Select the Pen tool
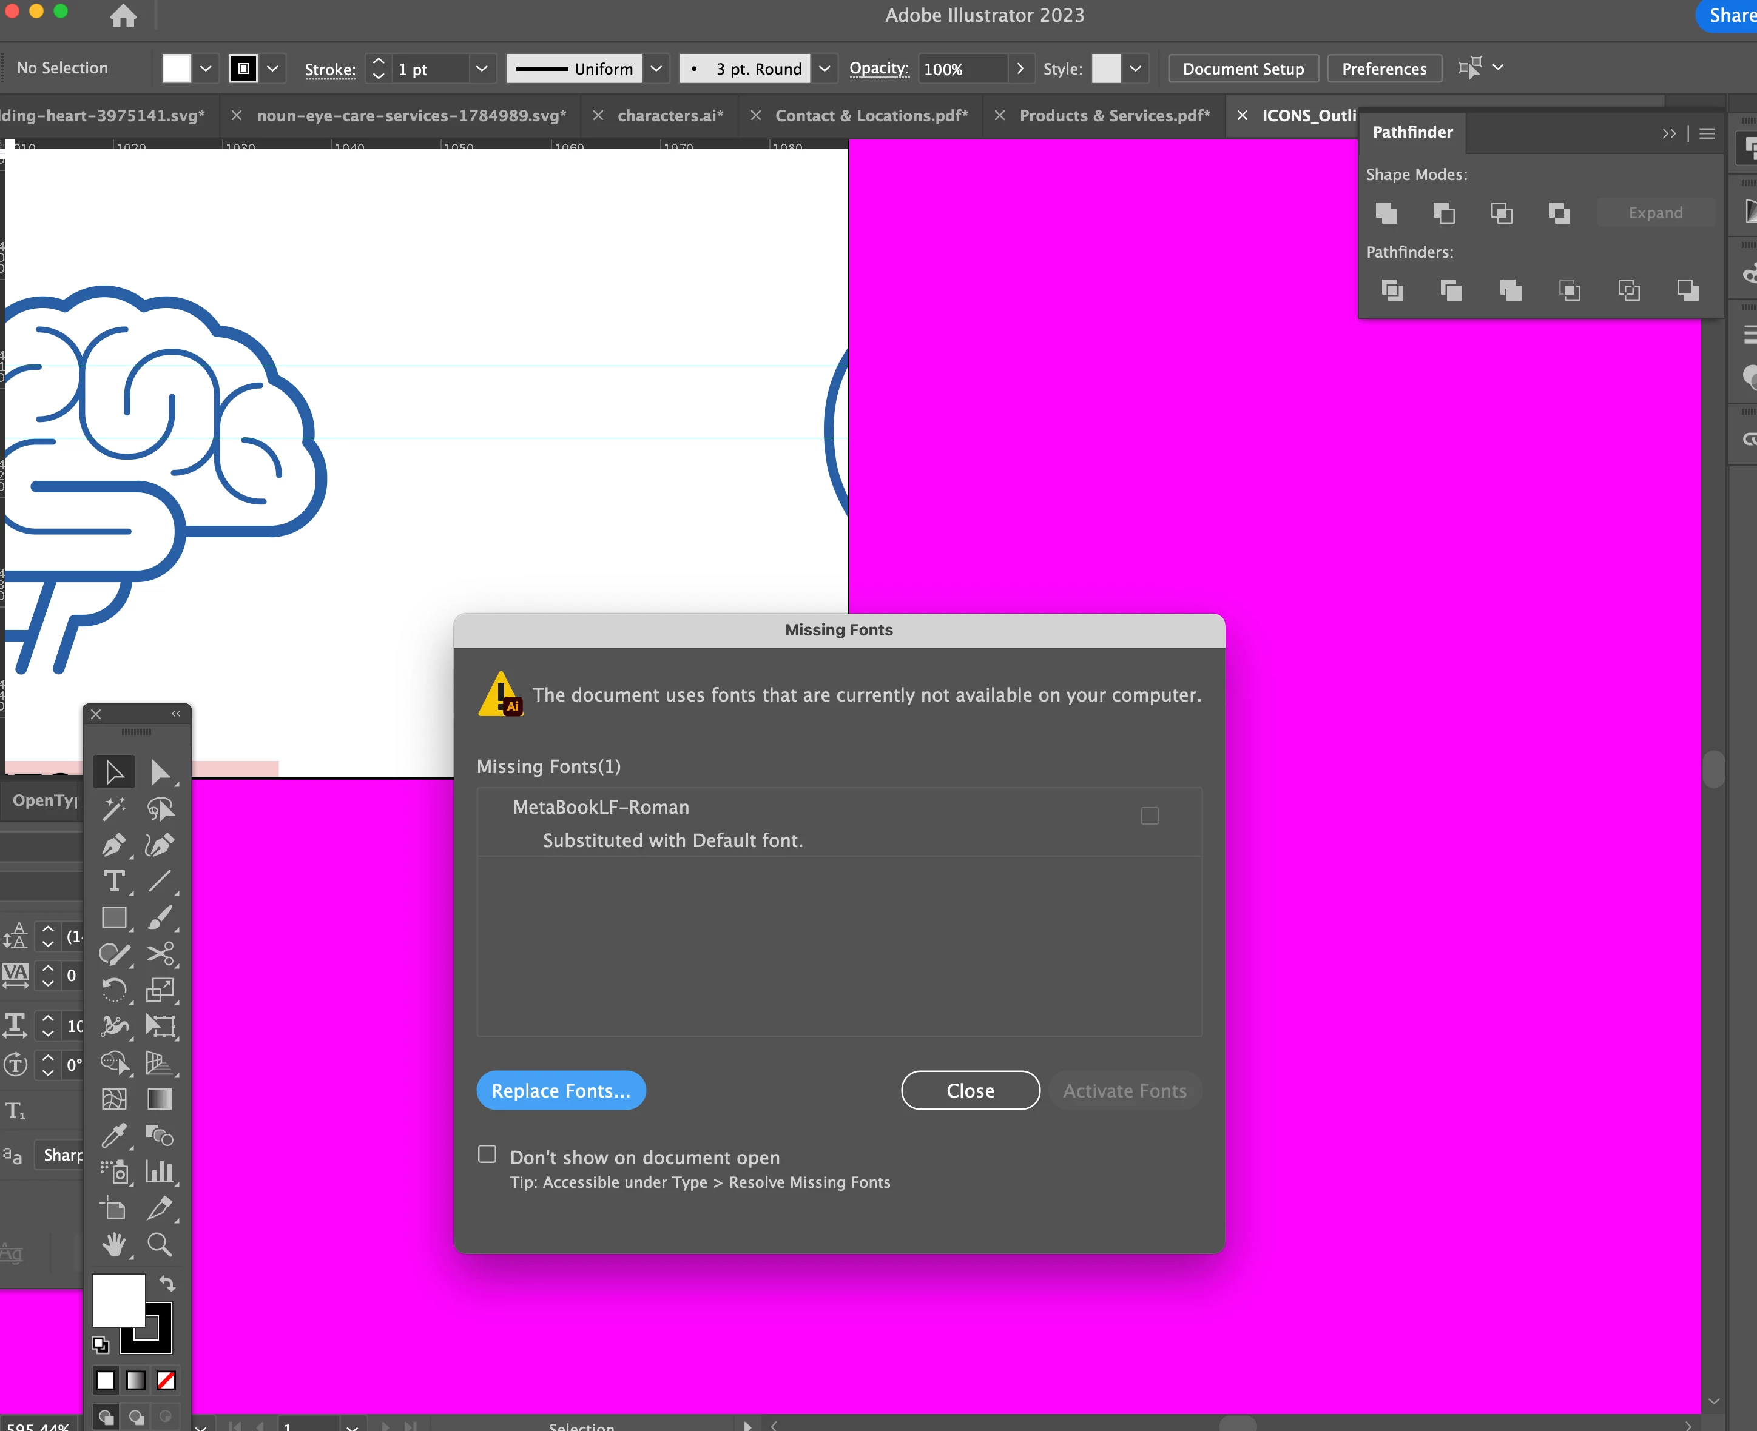1757x1431 pixels. [114, 845]
